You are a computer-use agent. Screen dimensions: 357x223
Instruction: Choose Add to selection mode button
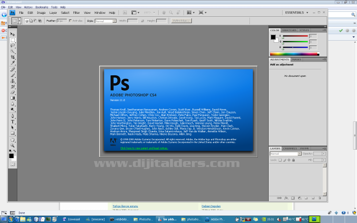click(31, 21)
